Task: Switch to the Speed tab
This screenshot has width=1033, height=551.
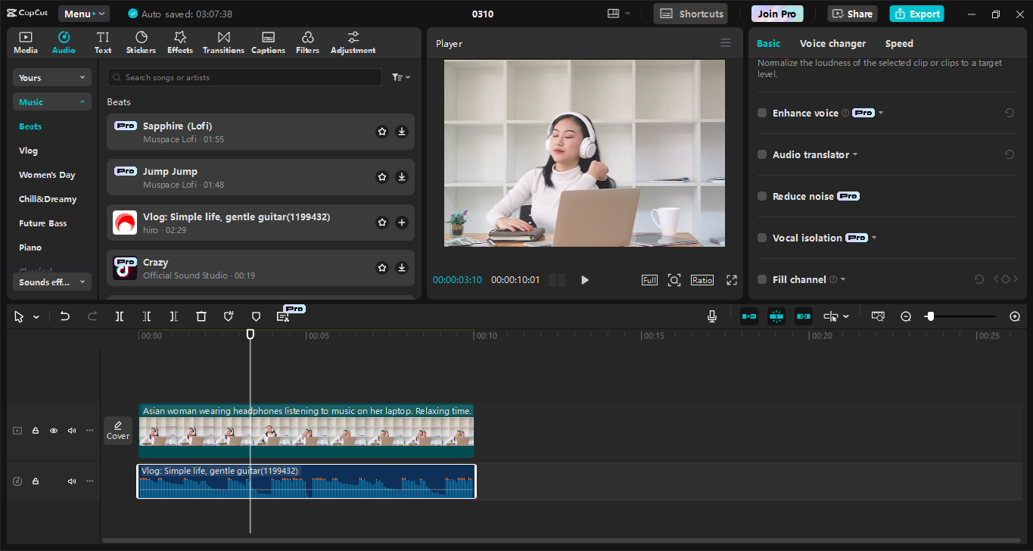Action: coord(899,44)
